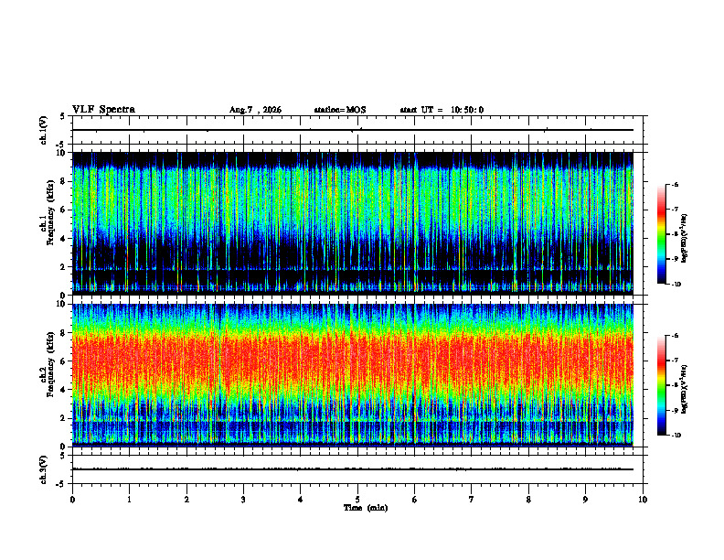Click the ch.2 spectrogram color scale bar
Viewport: 724px width, 560px height.
coord(661,385)
